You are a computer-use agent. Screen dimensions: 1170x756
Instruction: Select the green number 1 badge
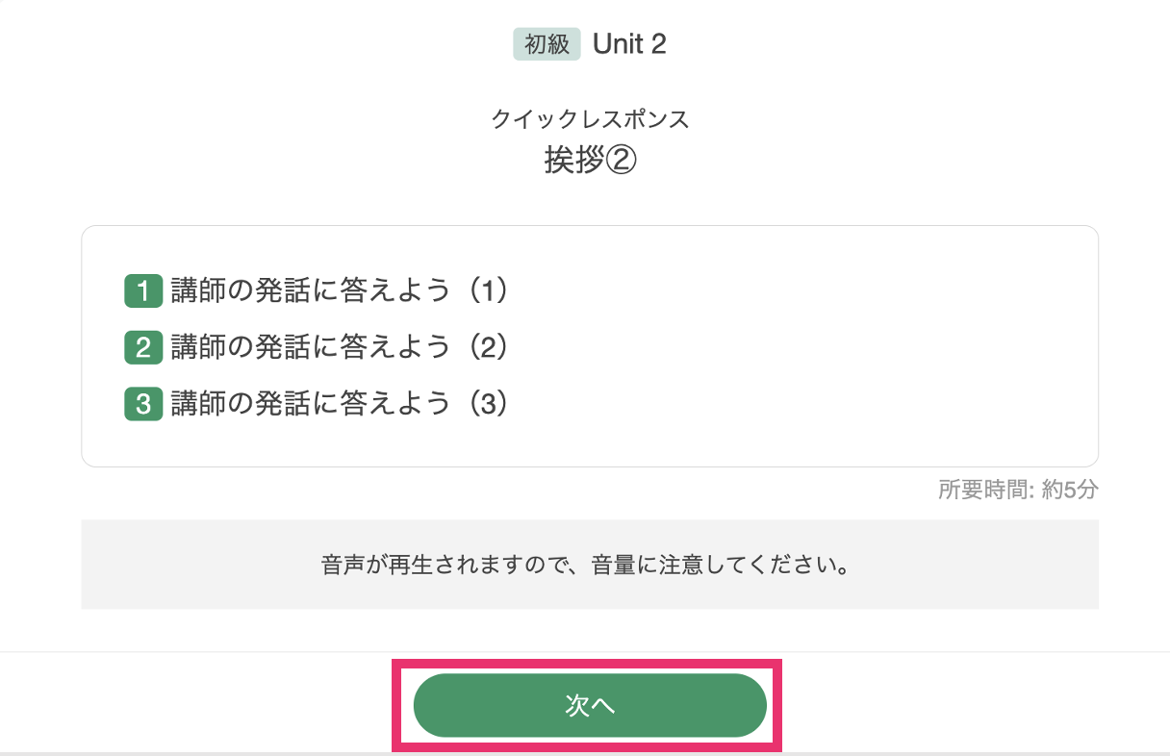[143, 290]
